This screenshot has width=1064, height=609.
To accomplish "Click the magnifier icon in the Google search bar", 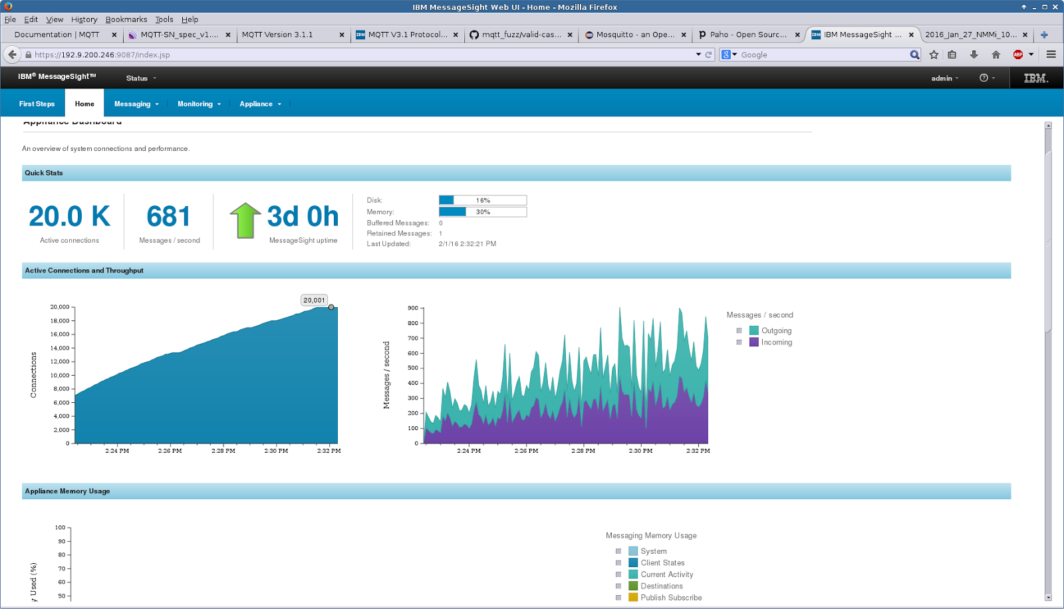I will coord(915,55).
